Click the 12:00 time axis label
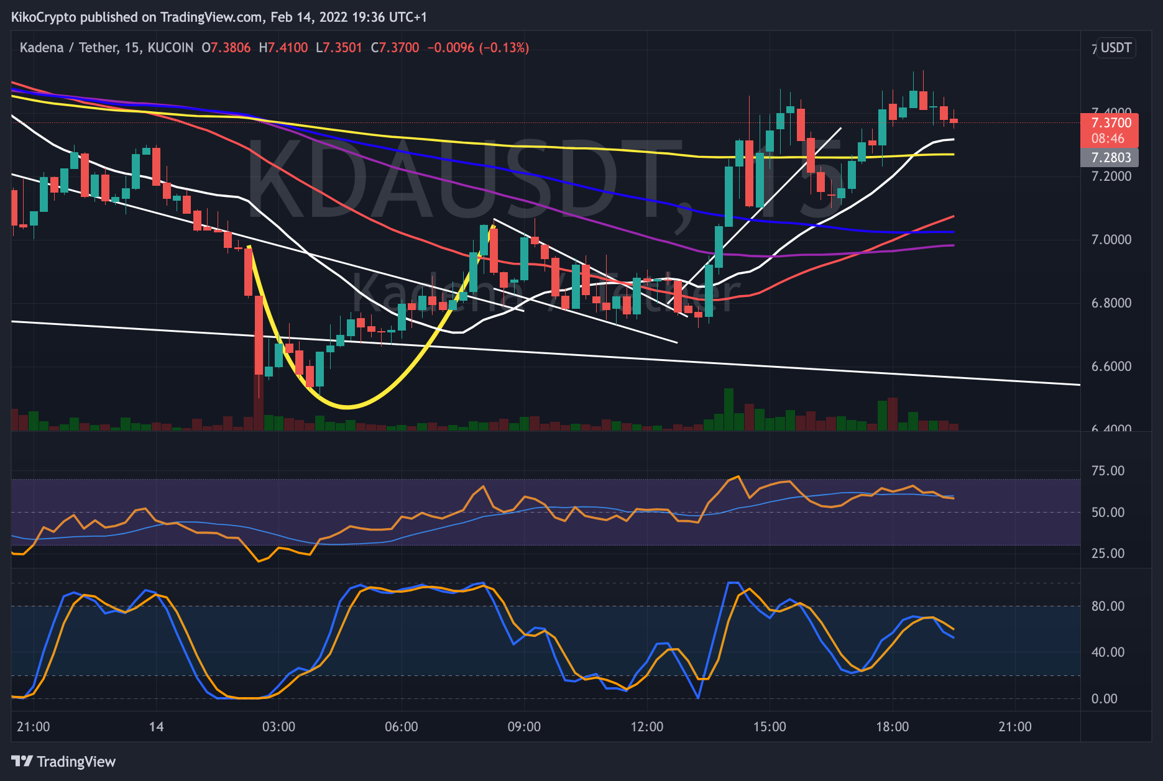 point(646,726)
